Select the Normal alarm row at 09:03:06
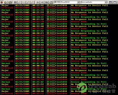This screenshot has height=95, width=118. [x=55, y=56]
